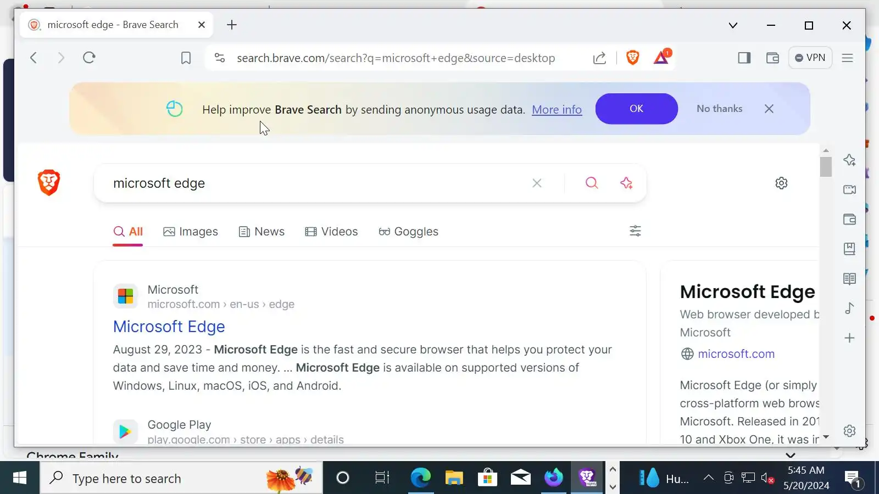Toggle the browser sidebar panel button
Viewport: 879px width, 494px height.
click(x=744, y=58)
